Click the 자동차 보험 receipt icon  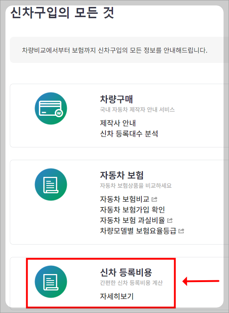click(x=51, y=185)
